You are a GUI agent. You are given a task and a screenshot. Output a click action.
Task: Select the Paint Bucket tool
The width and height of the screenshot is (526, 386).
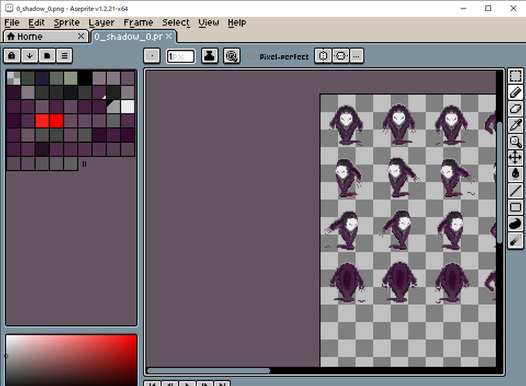click(515, 174)
